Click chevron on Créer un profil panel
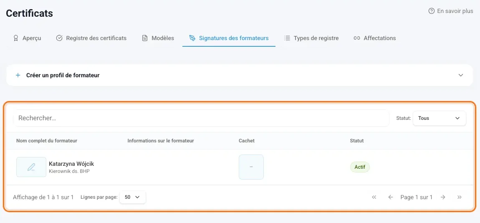Viewport: 480px width, 223px height. click(461, 75)
